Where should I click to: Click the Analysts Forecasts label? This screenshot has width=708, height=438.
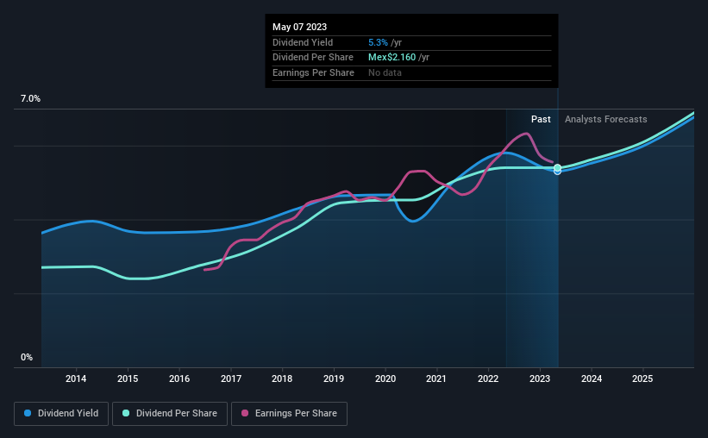[606, 119]
